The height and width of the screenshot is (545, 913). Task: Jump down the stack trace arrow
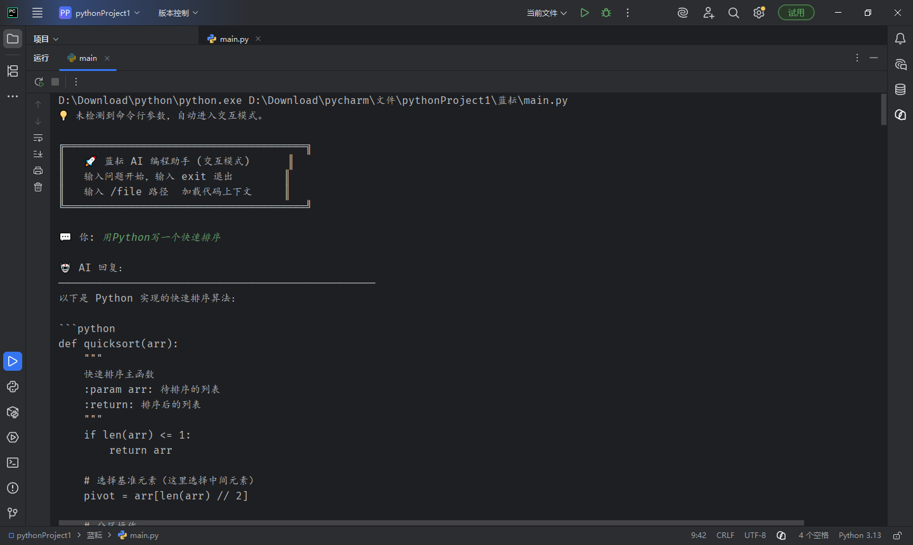click(x=38, y=121)
